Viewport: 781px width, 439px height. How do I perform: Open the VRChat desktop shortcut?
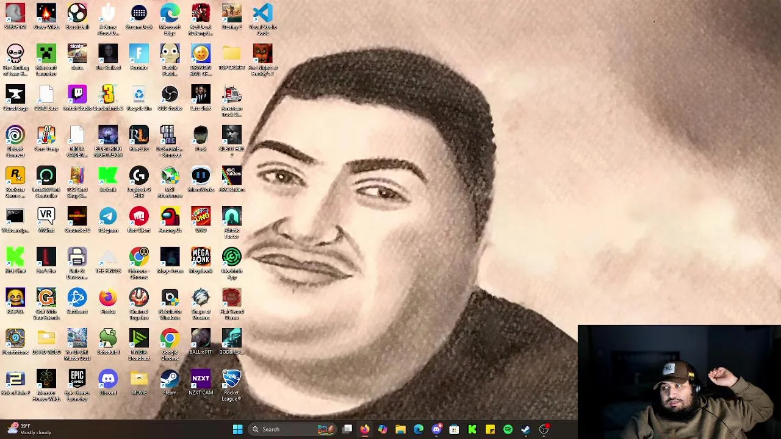pyautogui.click(x=46, y=220)
